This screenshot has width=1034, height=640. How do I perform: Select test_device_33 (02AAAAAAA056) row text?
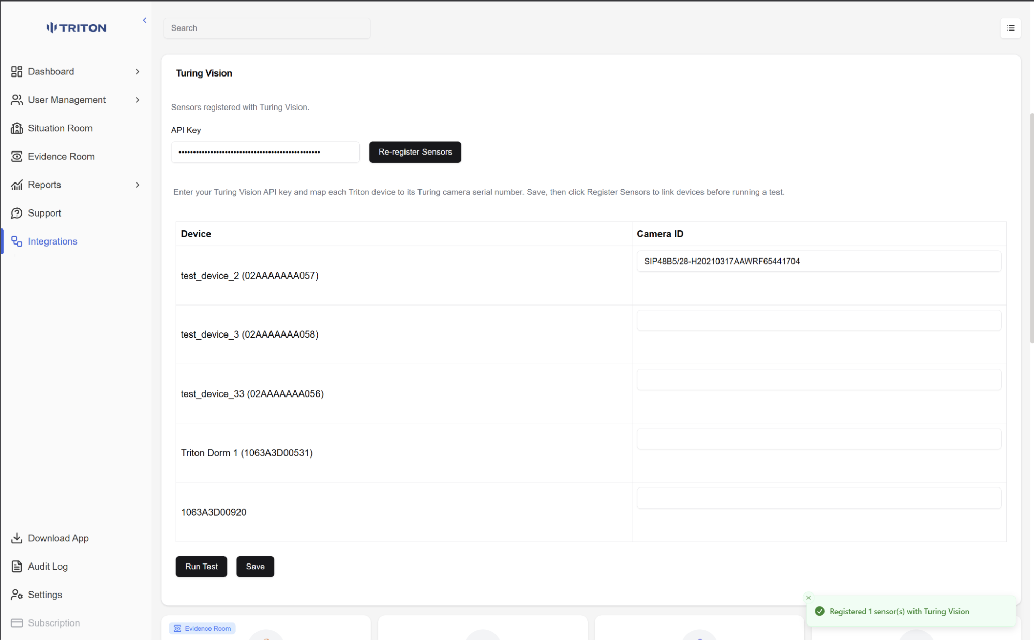(x=252, y=394)
